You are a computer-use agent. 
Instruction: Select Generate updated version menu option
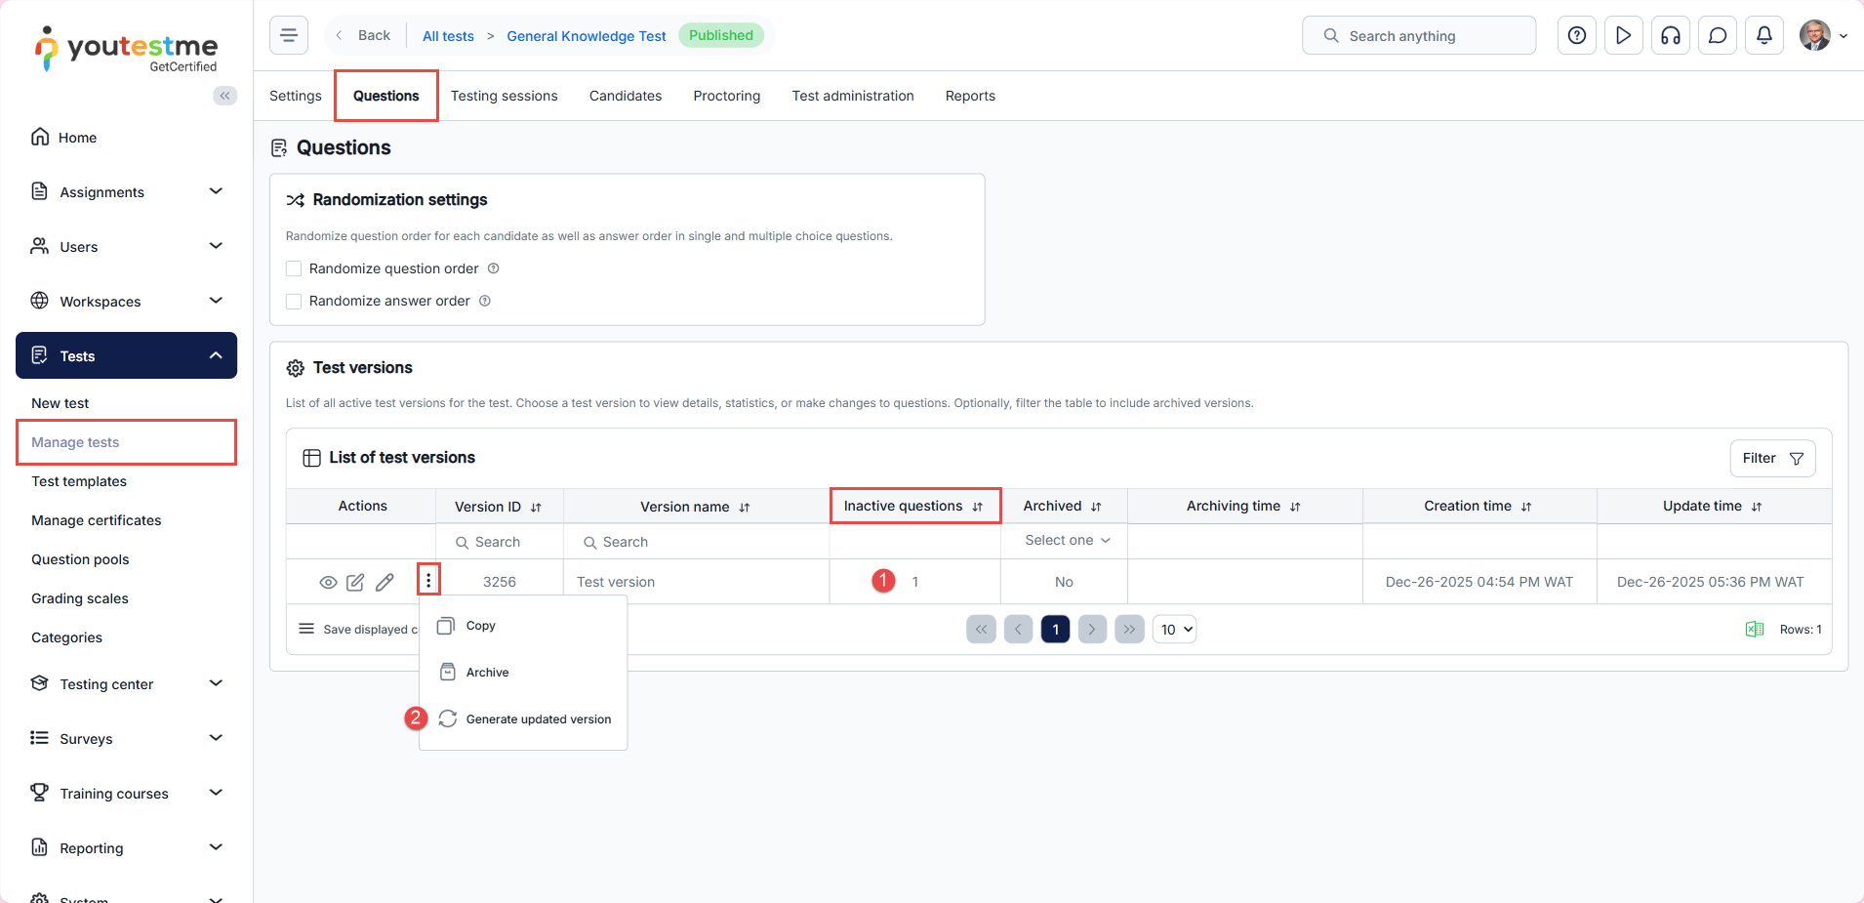[538, 719]
